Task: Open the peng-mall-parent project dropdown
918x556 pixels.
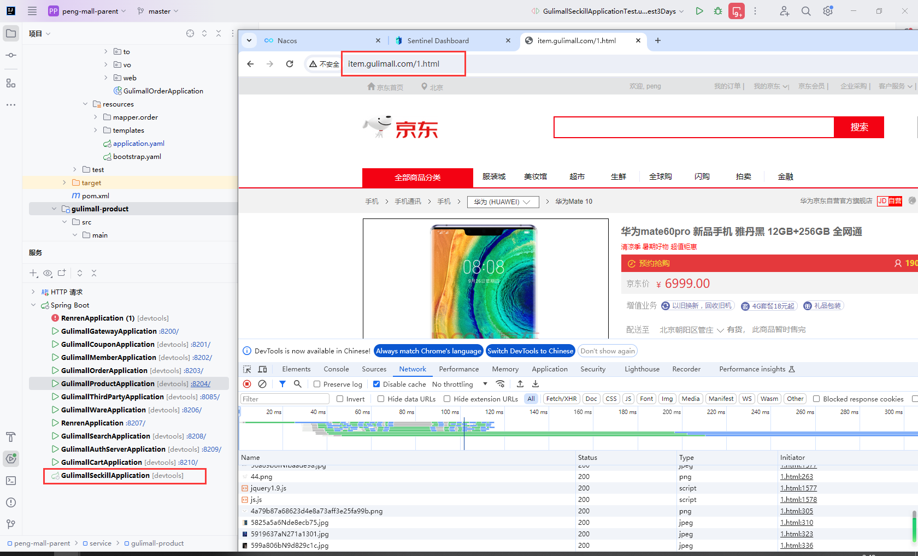Action: (x=87, y=11)
